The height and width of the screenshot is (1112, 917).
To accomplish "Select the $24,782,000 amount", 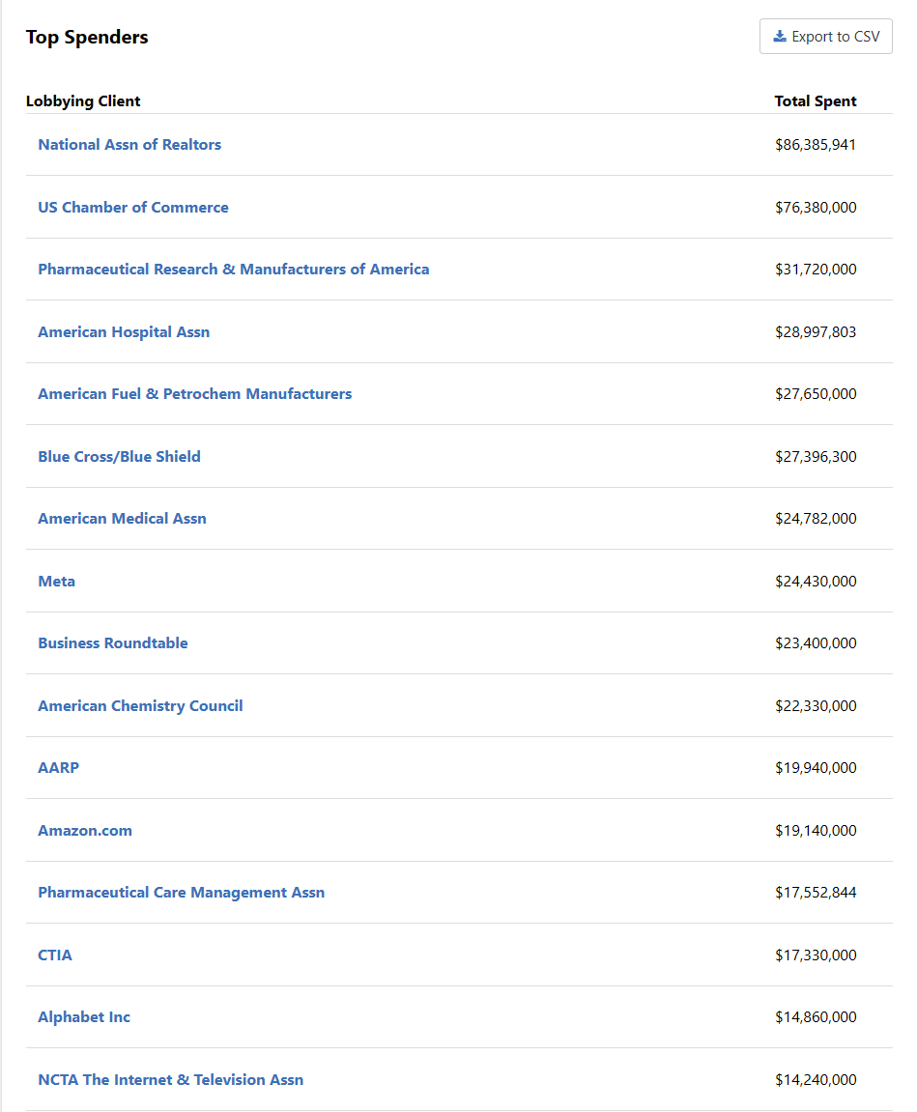I will coord(816,519).
